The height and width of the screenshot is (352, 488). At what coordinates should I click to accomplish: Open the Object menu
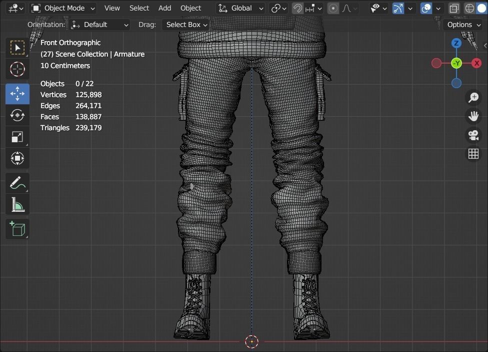point(191,9)
